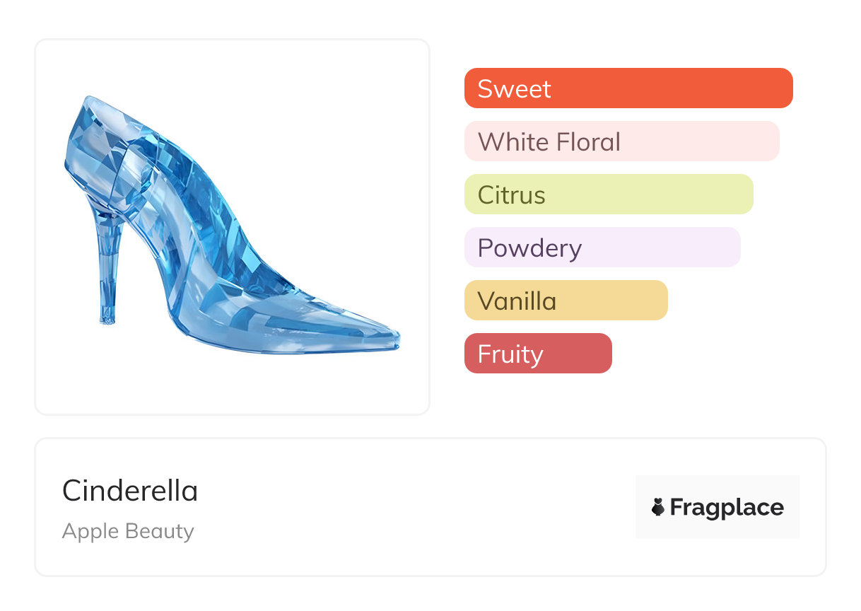Image resolution: width=861 pixels, height=611 pixels.
Task: Click the "Fruity" text label
Action: coord(510,354)
